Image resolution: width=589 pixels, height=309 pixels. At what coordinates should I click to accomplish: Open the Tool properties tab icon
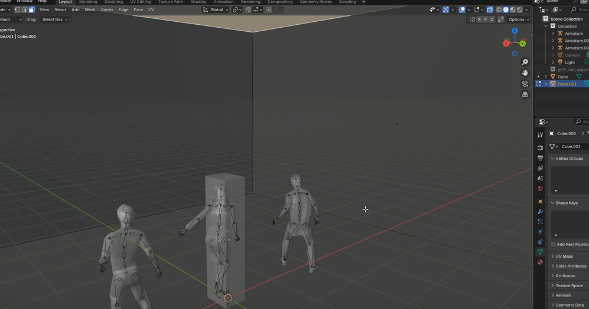coord(540,135)
